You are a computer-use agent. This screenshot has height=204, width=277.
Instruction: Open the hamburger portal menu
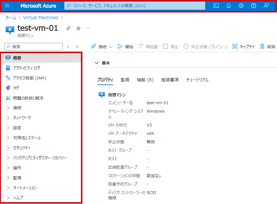7,6
